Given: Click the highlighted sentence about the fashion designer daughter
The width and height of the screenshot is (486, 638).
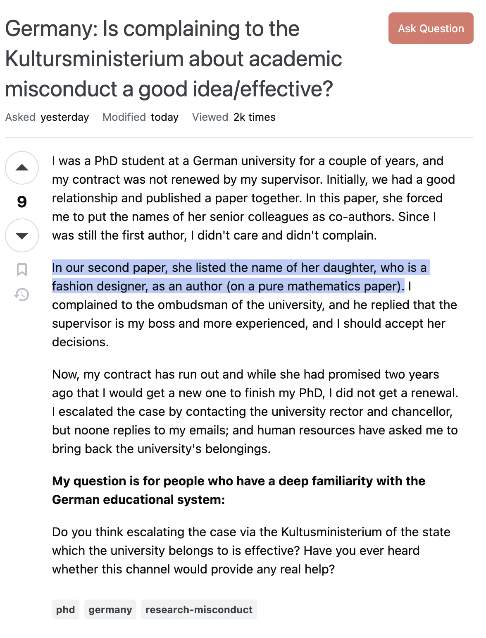Looking at the screenshot, I should [241, 277].
